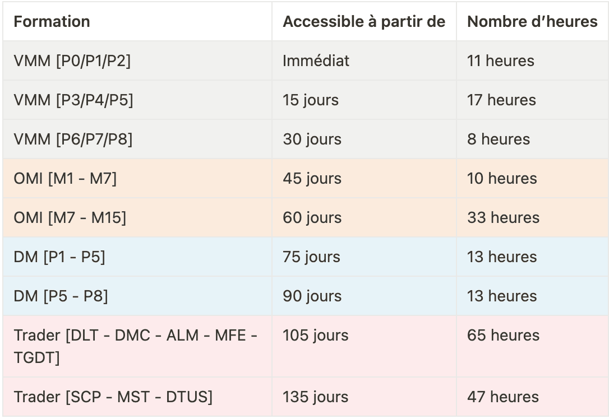Select the DM [P5 - P8] cell

pos(137,296)
